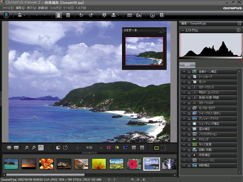Go to the next image with the right arrow
The image size is (243, 182).
(101, 147)
